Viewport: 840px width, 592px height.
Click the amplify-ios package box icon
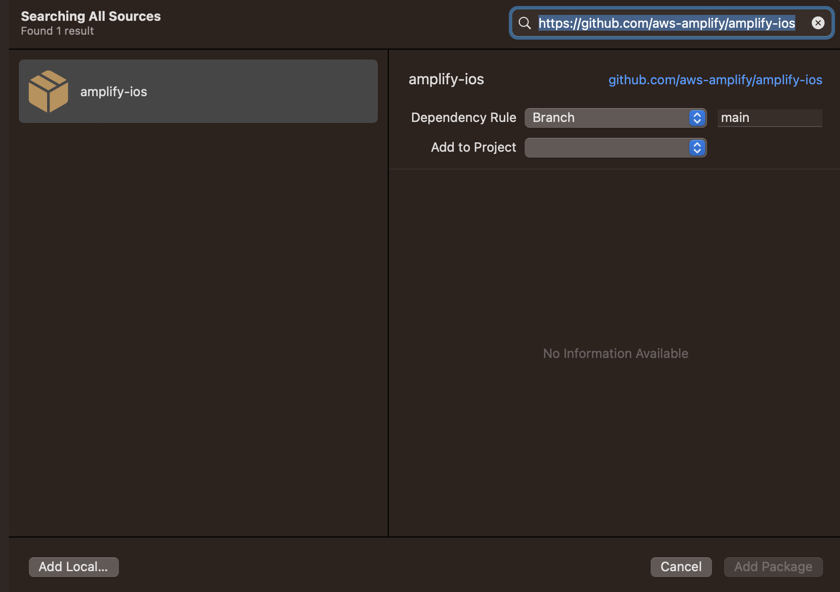49,91
